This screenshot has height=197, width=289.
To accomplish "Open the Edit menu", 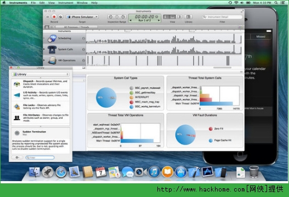I will [x=42, y=3].
